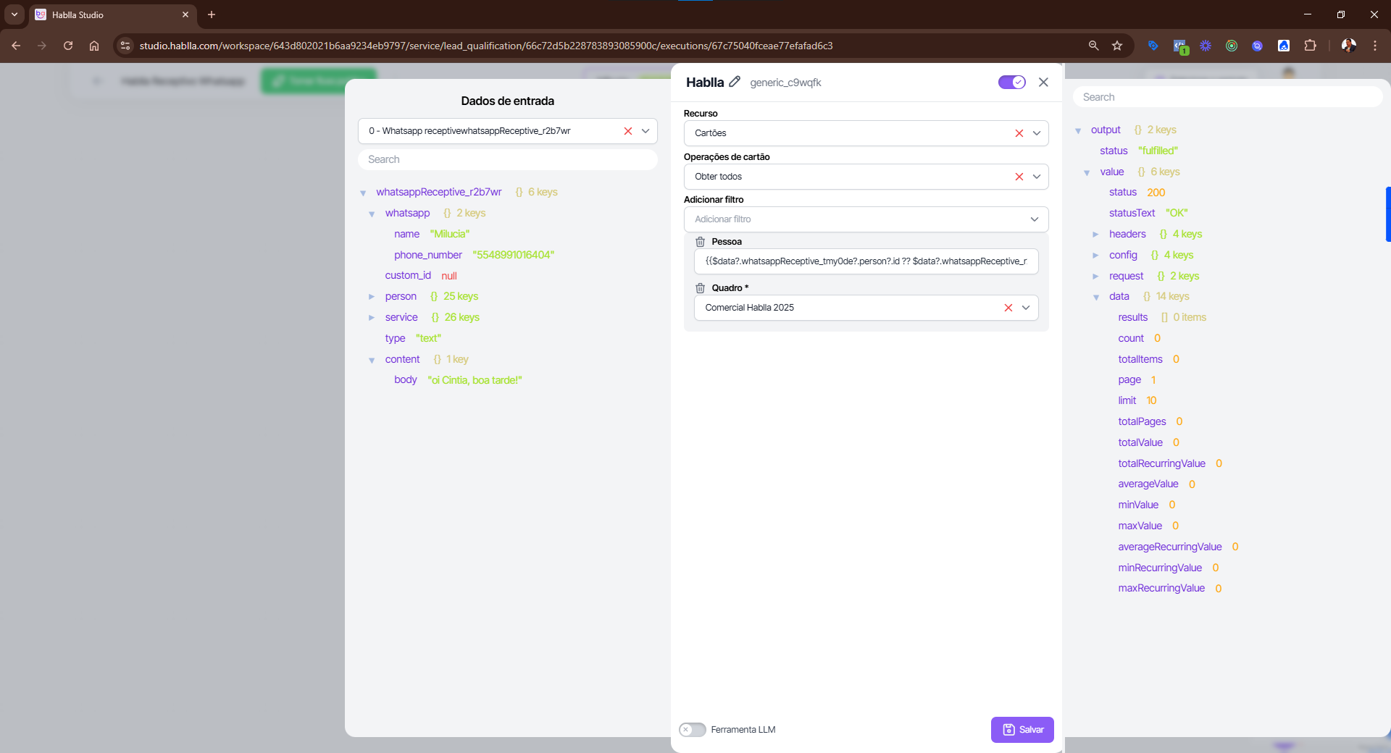This screenshot has height=753, width=1391.
Task: Click the Salvar button
Action: [x=1022, y=730]
